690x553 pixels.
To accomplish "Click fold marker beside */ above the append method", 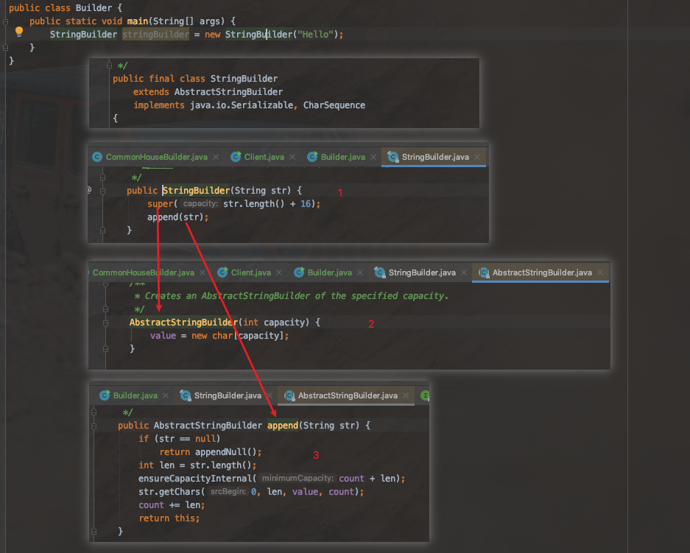I will (x=94, y=412).
